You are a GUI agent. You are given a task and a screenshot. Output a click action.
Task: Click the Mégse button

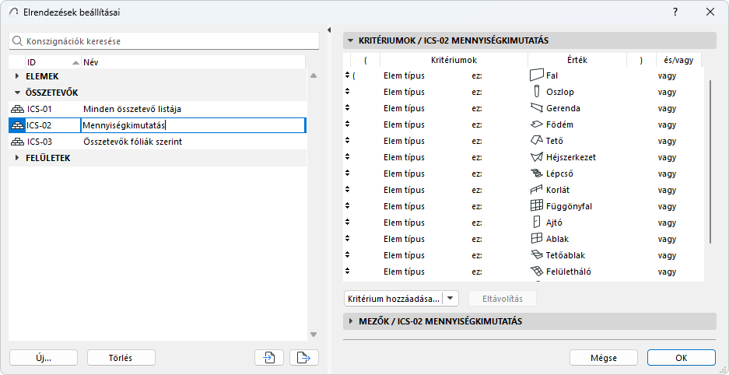coord(604,358)
